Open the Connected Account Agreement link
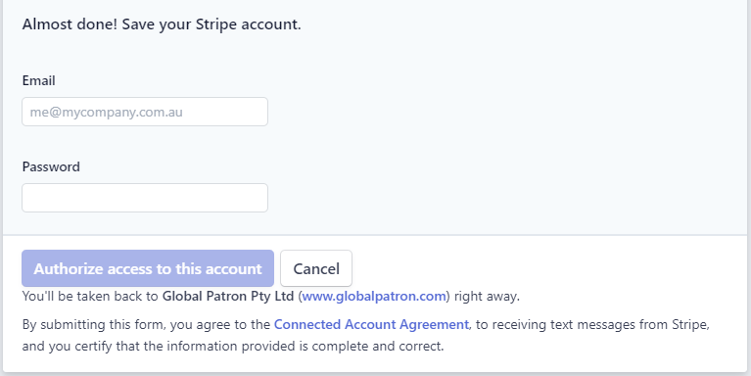The image size is (751, 376). click(x=371, y=324)
